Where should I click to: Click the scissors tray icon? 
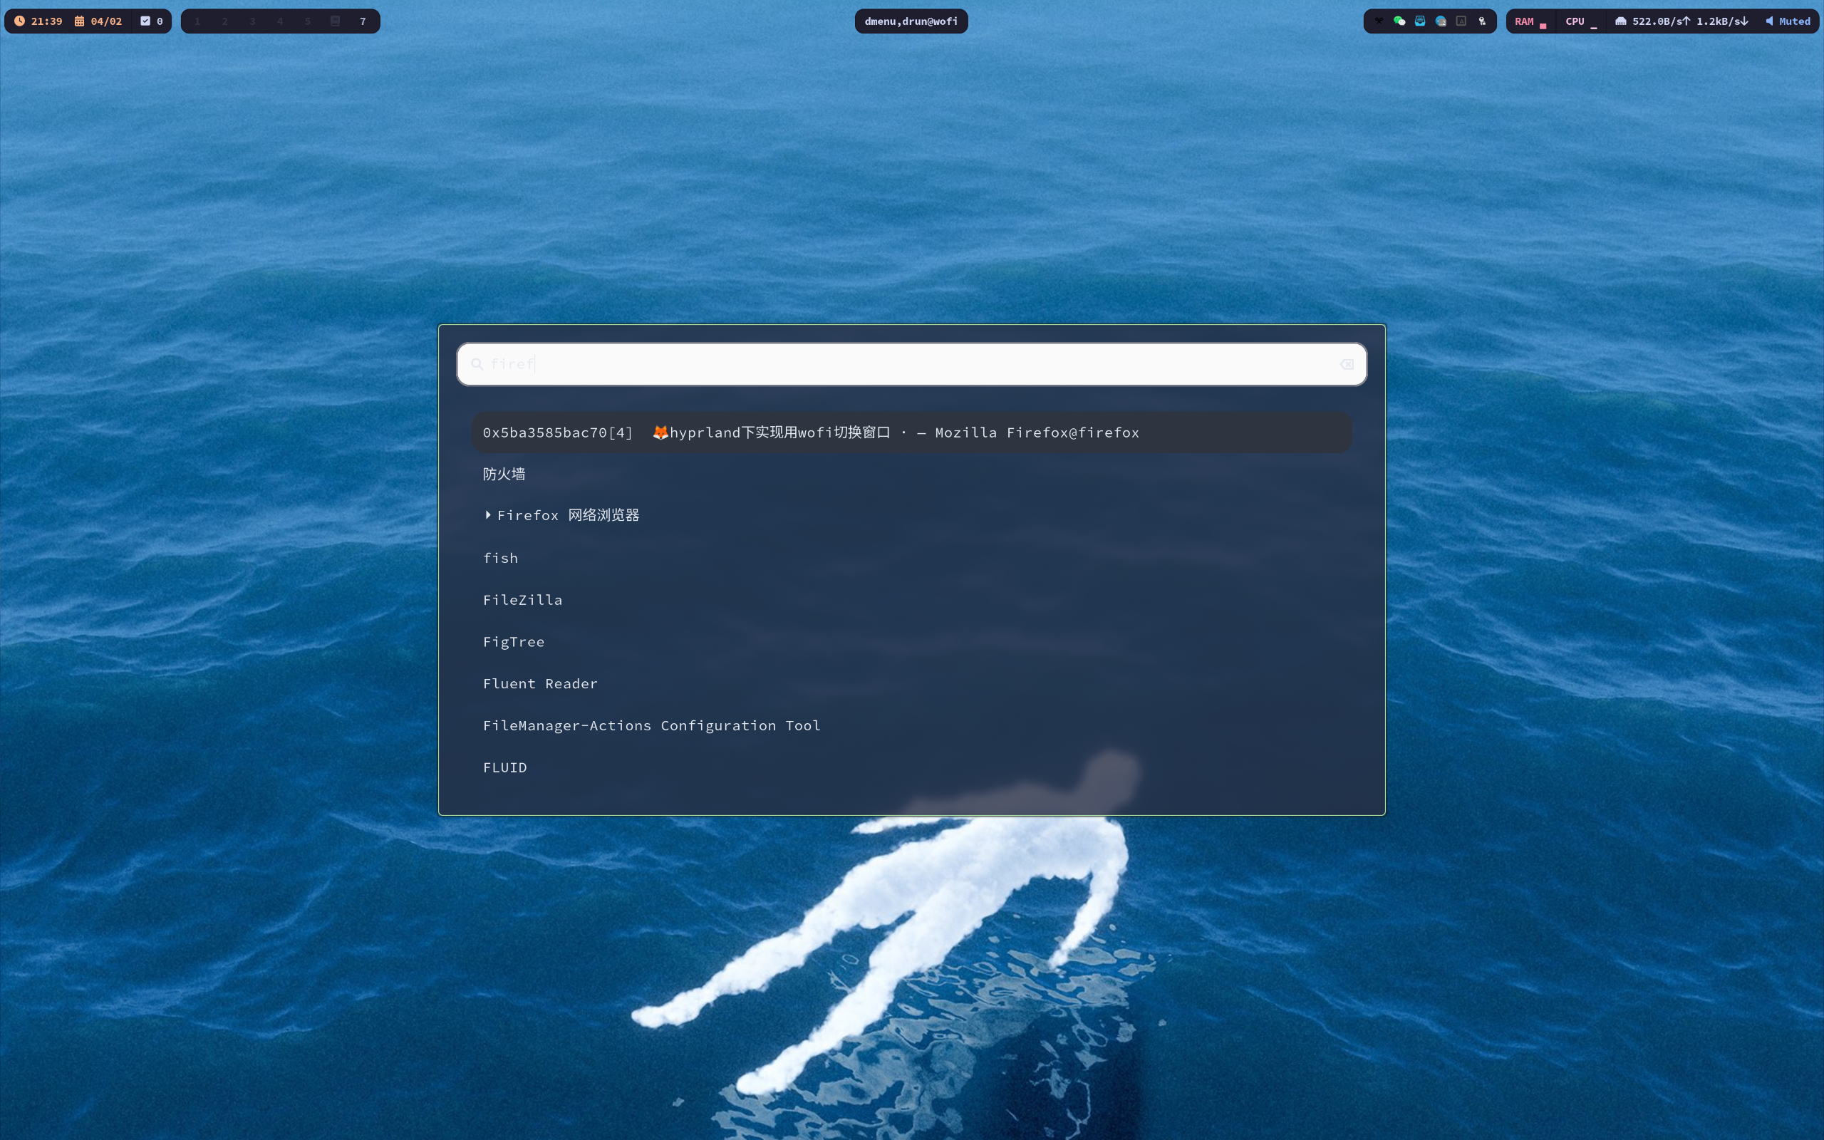pos(1379,21)
